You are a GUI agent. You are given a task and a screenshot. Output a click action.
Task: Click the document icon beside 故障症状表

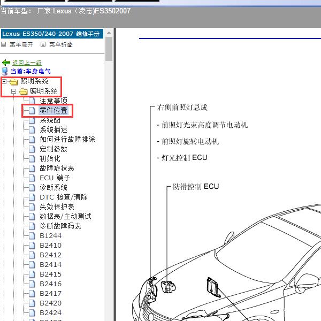(32, 168)
